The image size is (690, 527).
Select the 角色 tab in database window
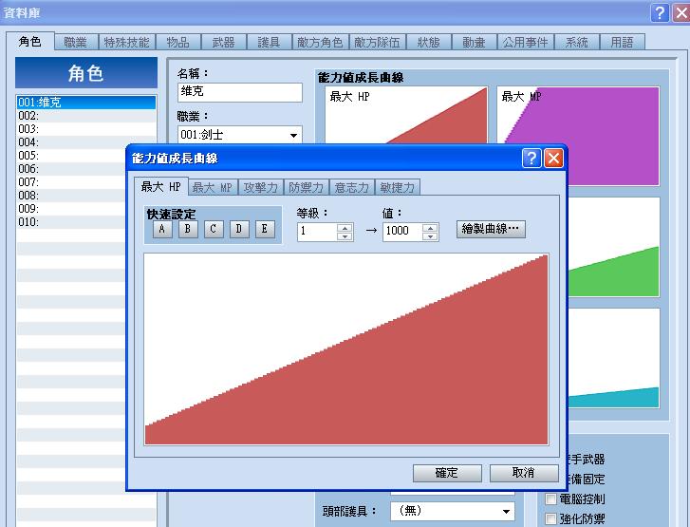point(30,42)
